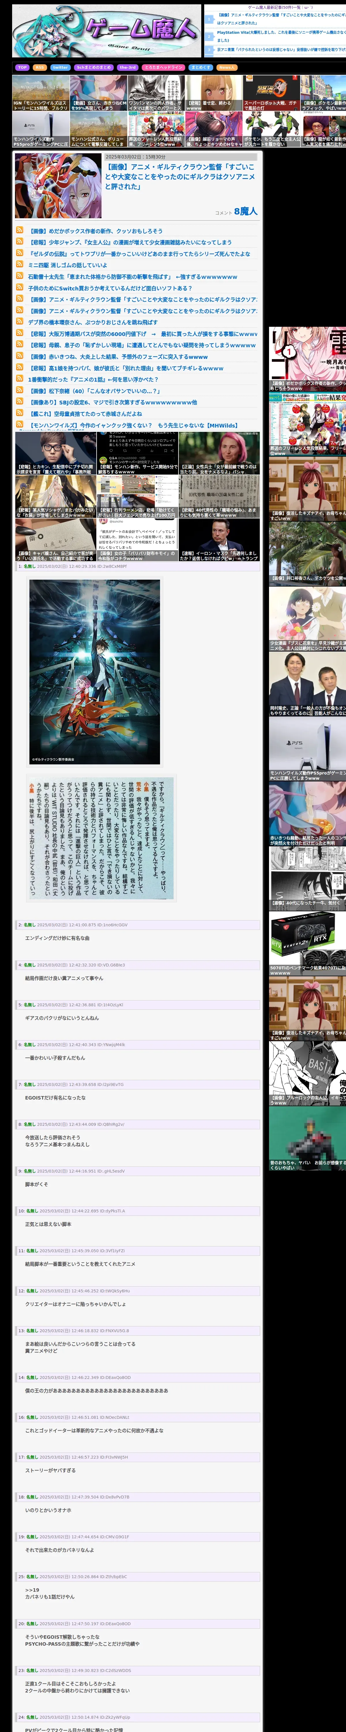Image resolution: width=346 pixels, height=1732 pixels.
Task: Open 【正論】女性兵士 thumbnail
Action: 219,453
